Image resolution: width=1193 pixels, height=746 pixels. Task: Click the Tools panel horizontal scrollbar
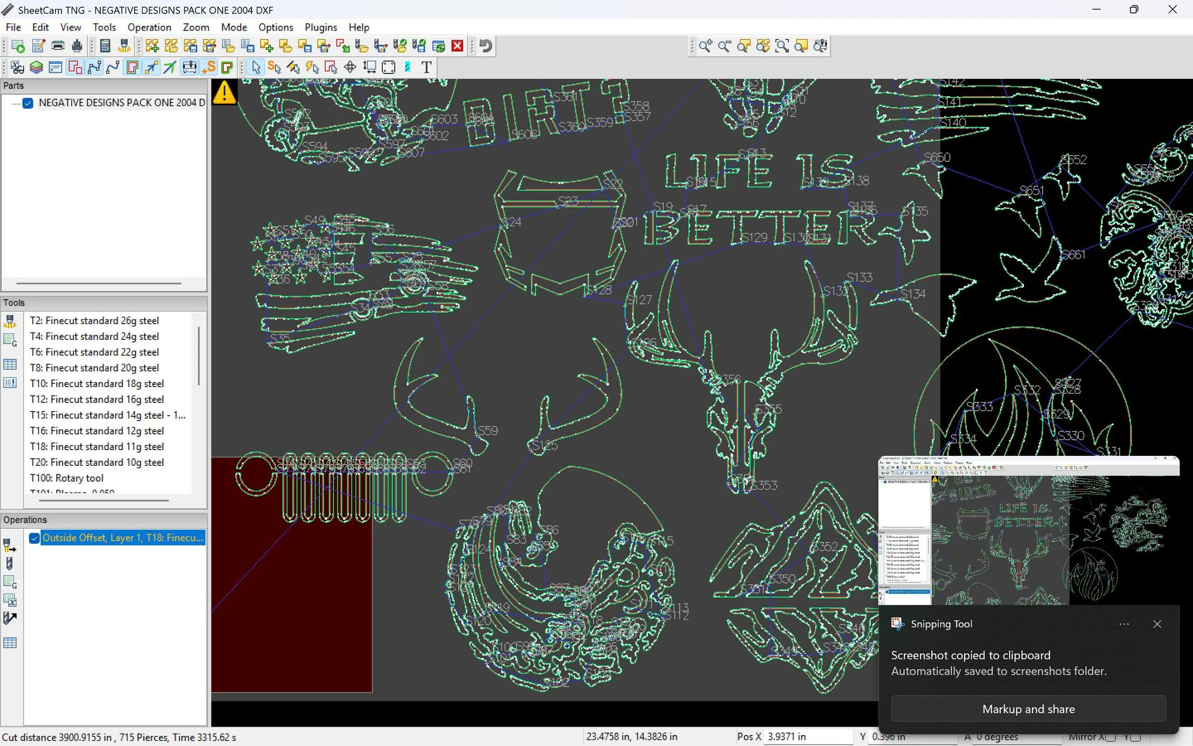tap(104, 500)
